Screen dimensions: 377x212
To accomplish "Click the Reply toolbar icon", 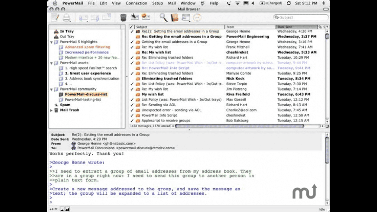I will pos(83,18).
